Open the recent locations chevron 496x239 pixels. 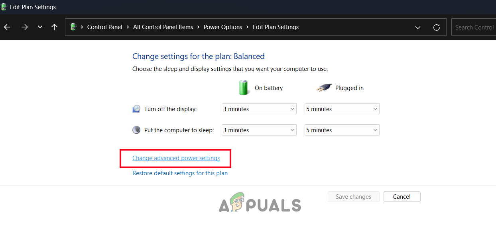[40, 27]
